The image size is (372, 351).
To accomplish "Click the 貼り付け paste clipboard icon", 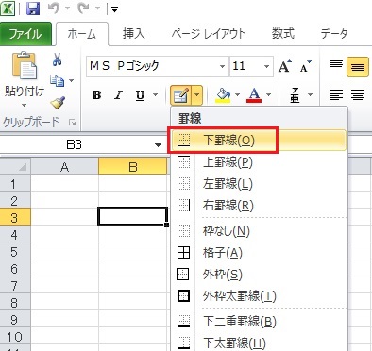I will 25,65.
